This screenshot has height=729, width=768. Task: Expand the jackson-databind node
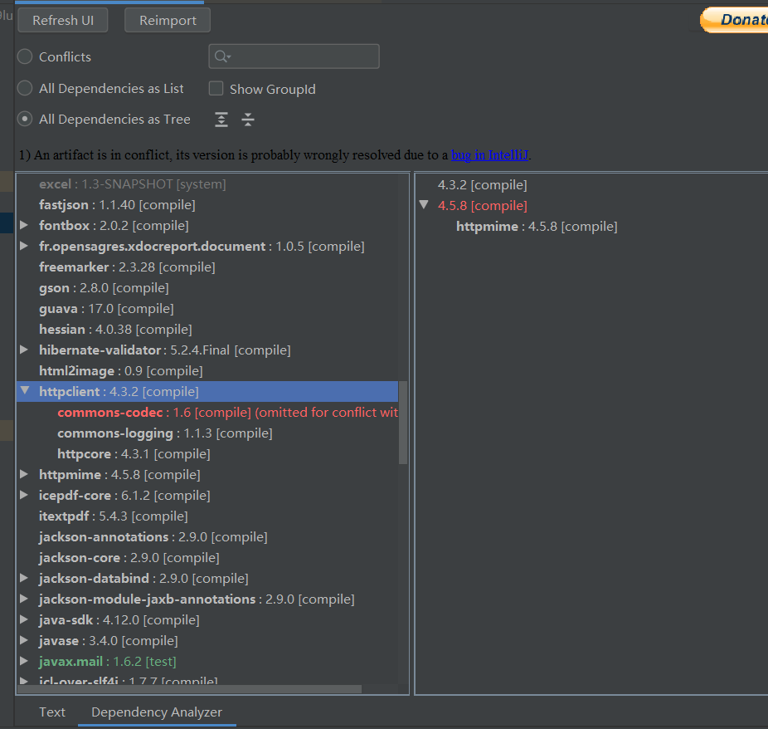click(x=23, y=578)
